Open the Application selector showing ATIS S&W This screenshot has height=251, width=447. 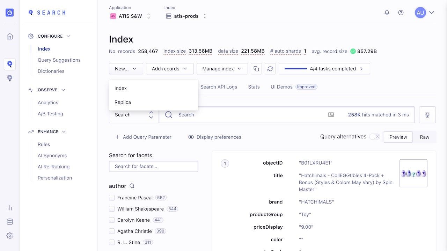130,16
